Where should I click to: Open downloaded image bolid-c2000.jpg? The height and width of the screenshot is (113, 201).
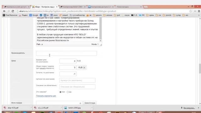[77, 108]
